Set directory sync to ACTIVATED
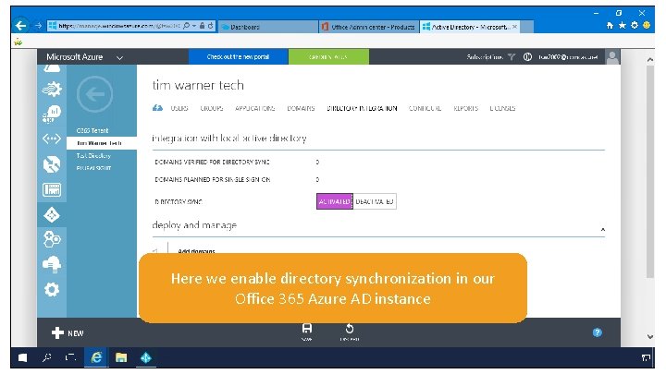 335,201
